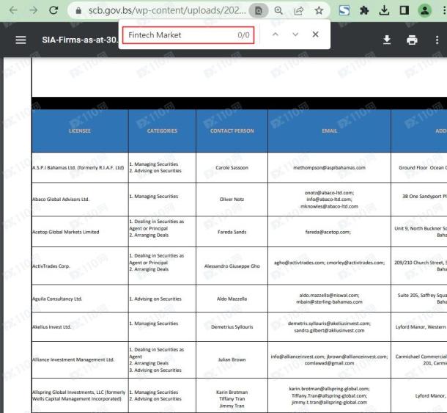Image resolution: width=447 pixels, height=413 pixels.
Task: Close the find bar with X
Action: pos(315,34)
